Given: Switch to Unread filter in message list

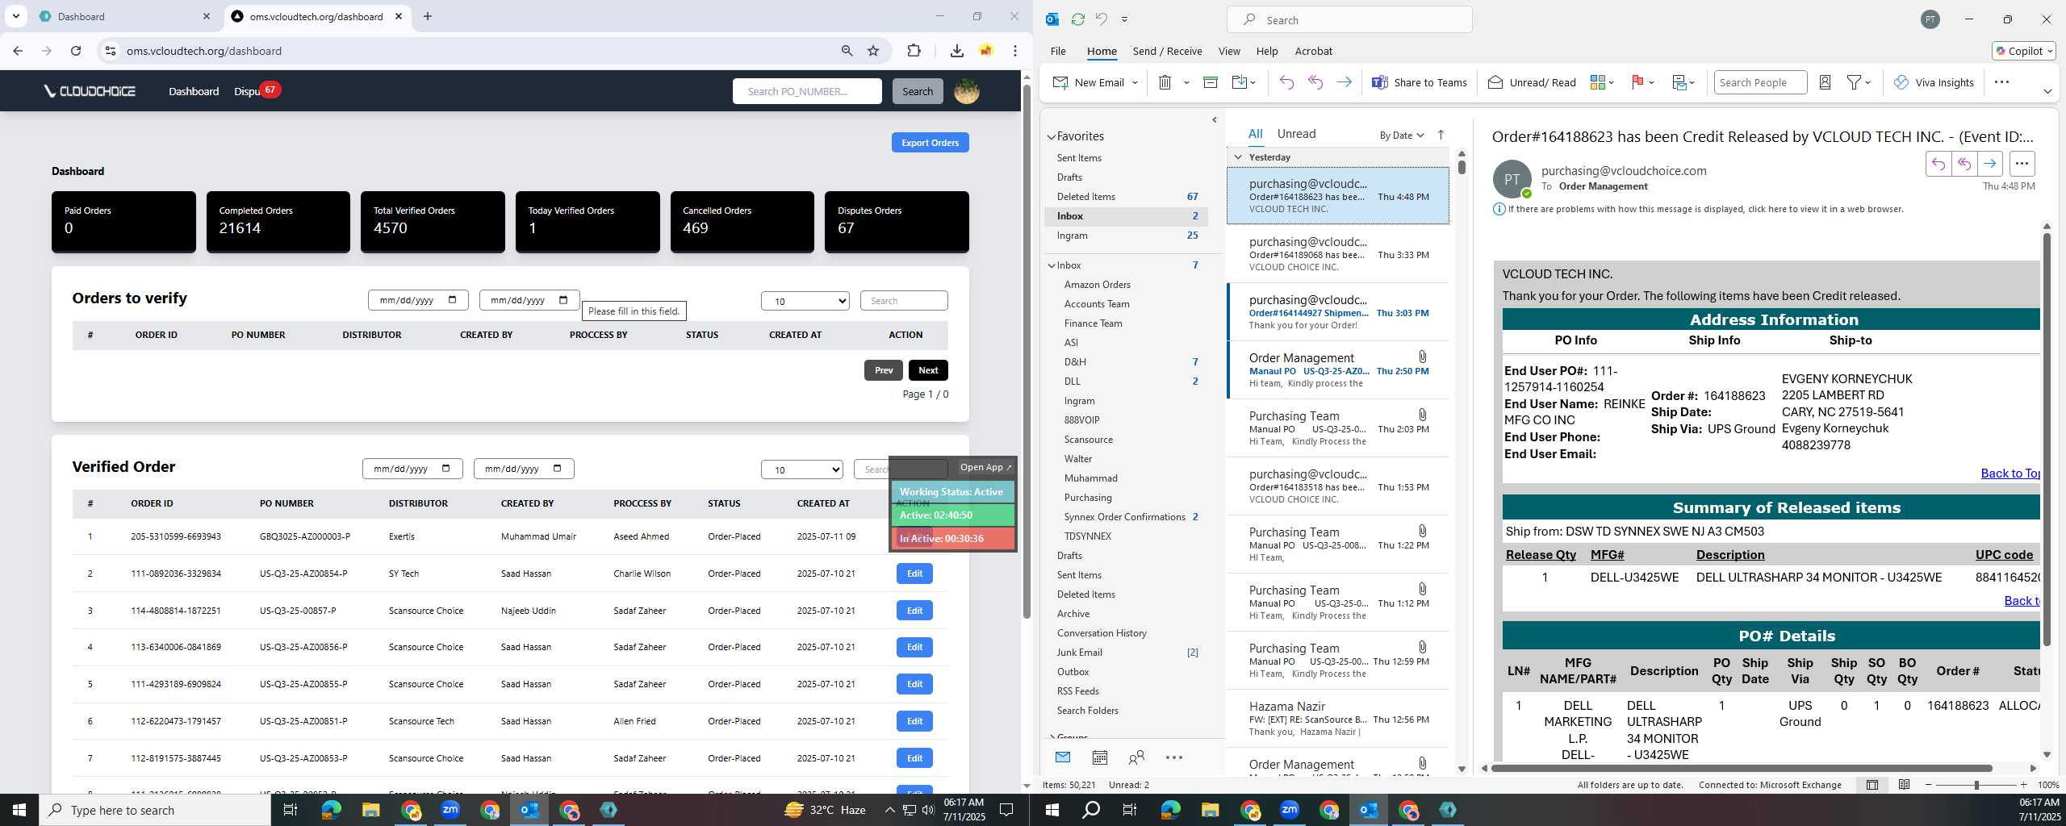Looking at the screenshot, I should click(1296, 134).
